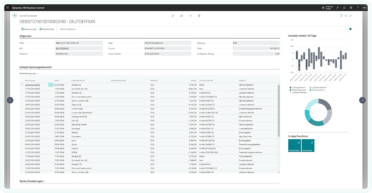
Task: Click the donut chart
Action: tap(318, 112)
